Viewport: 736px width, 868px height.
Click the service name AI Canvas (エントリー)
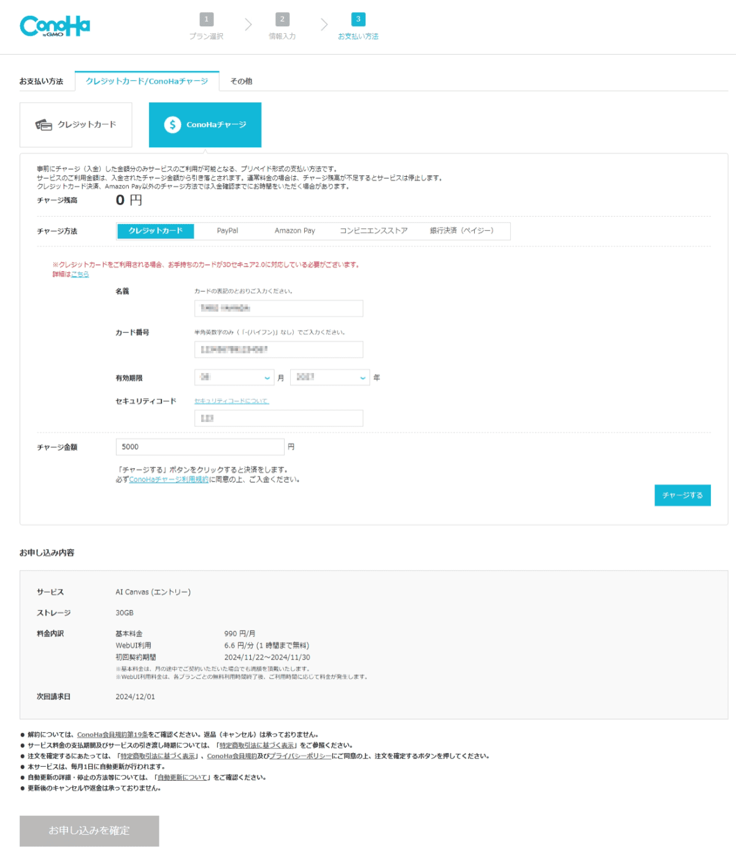tap(153, 592)
